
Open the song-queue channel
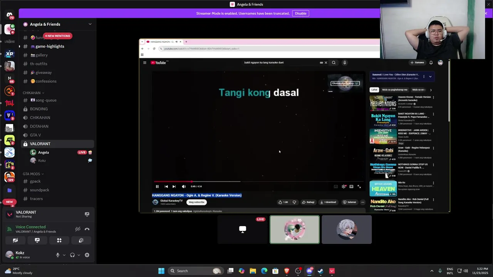[x=58, y=100]
